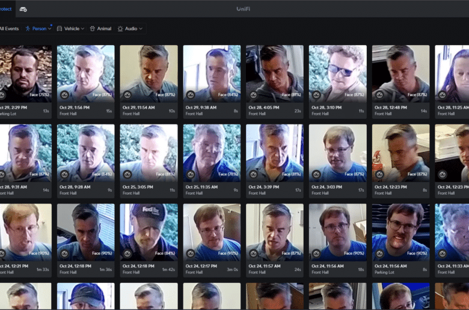Open thumbnail for Oct 28, 3:10 PM event
The image size is (469, 310).
tap(338, 73)
